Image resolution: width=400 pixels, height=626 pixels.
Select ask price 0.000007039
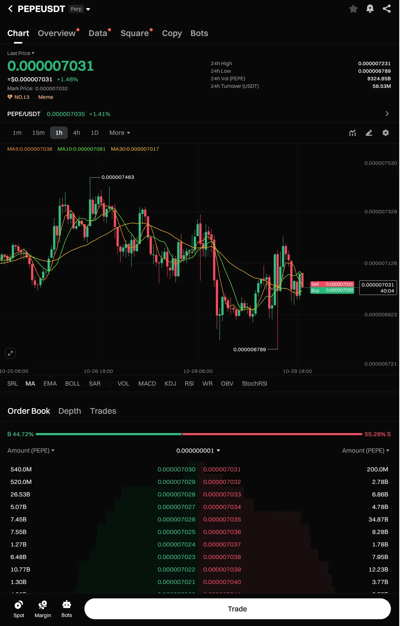point(222,569)
